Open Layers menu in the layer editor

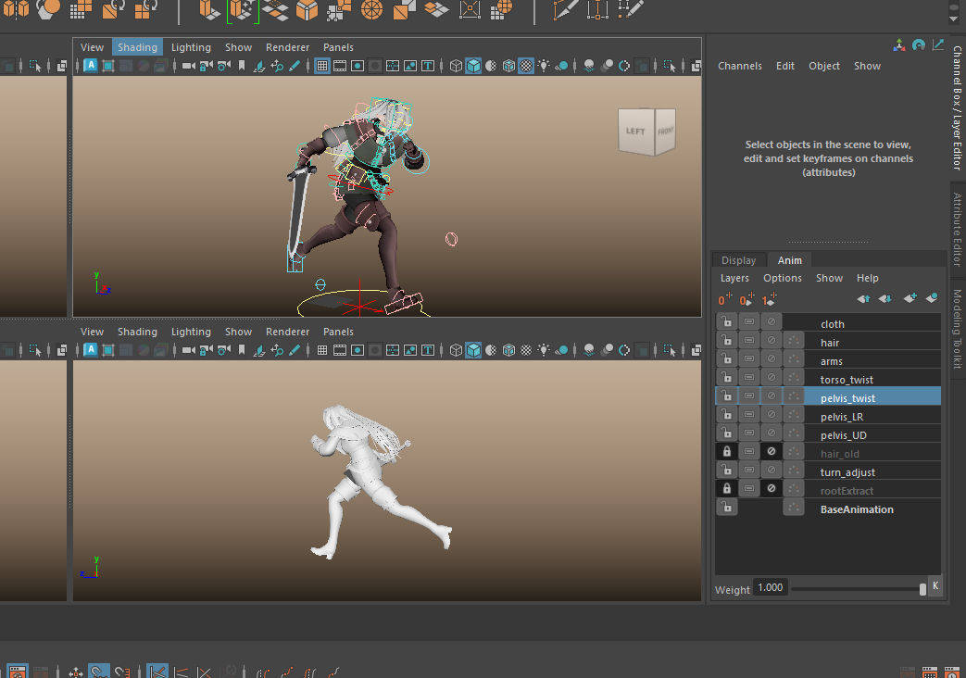pyautogui.click(x=734, y=278)
